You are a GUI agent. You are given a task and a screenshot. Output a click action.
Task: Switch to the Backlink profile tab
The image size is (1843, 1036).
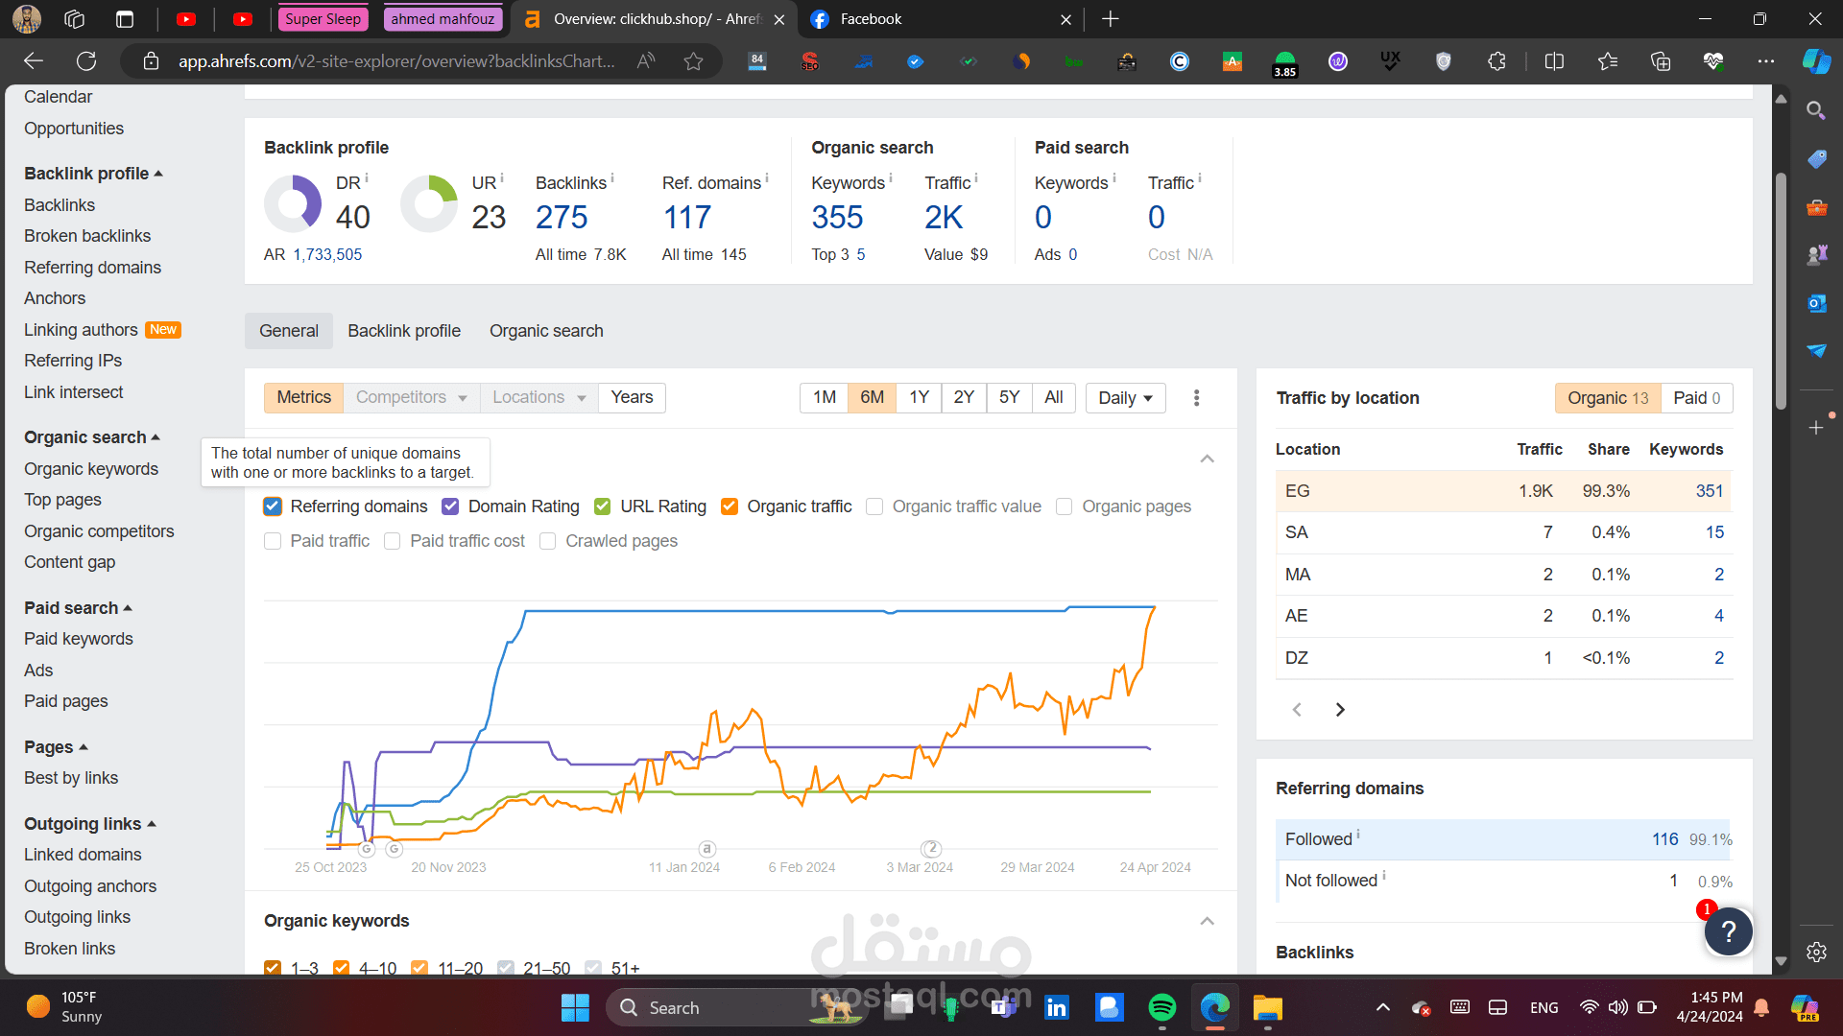click(x=403, y=331)
